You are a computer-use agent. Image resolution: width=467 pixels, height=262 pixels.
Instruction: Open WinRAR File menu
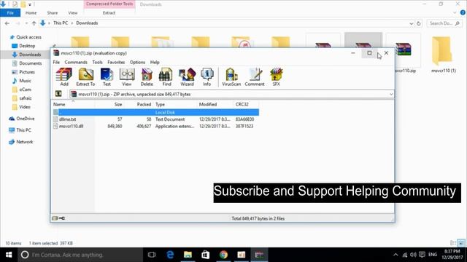click(56, 62)
